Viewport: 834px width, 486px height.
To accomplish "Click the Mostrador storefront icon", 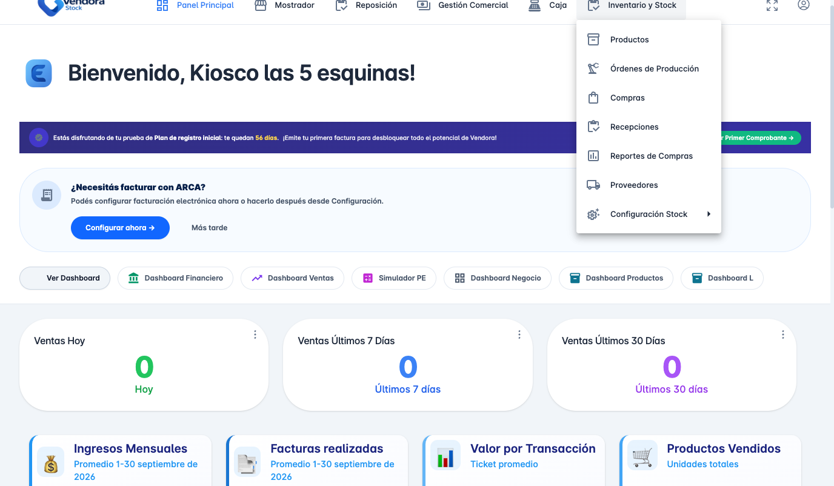I will (x=261, y=5).
